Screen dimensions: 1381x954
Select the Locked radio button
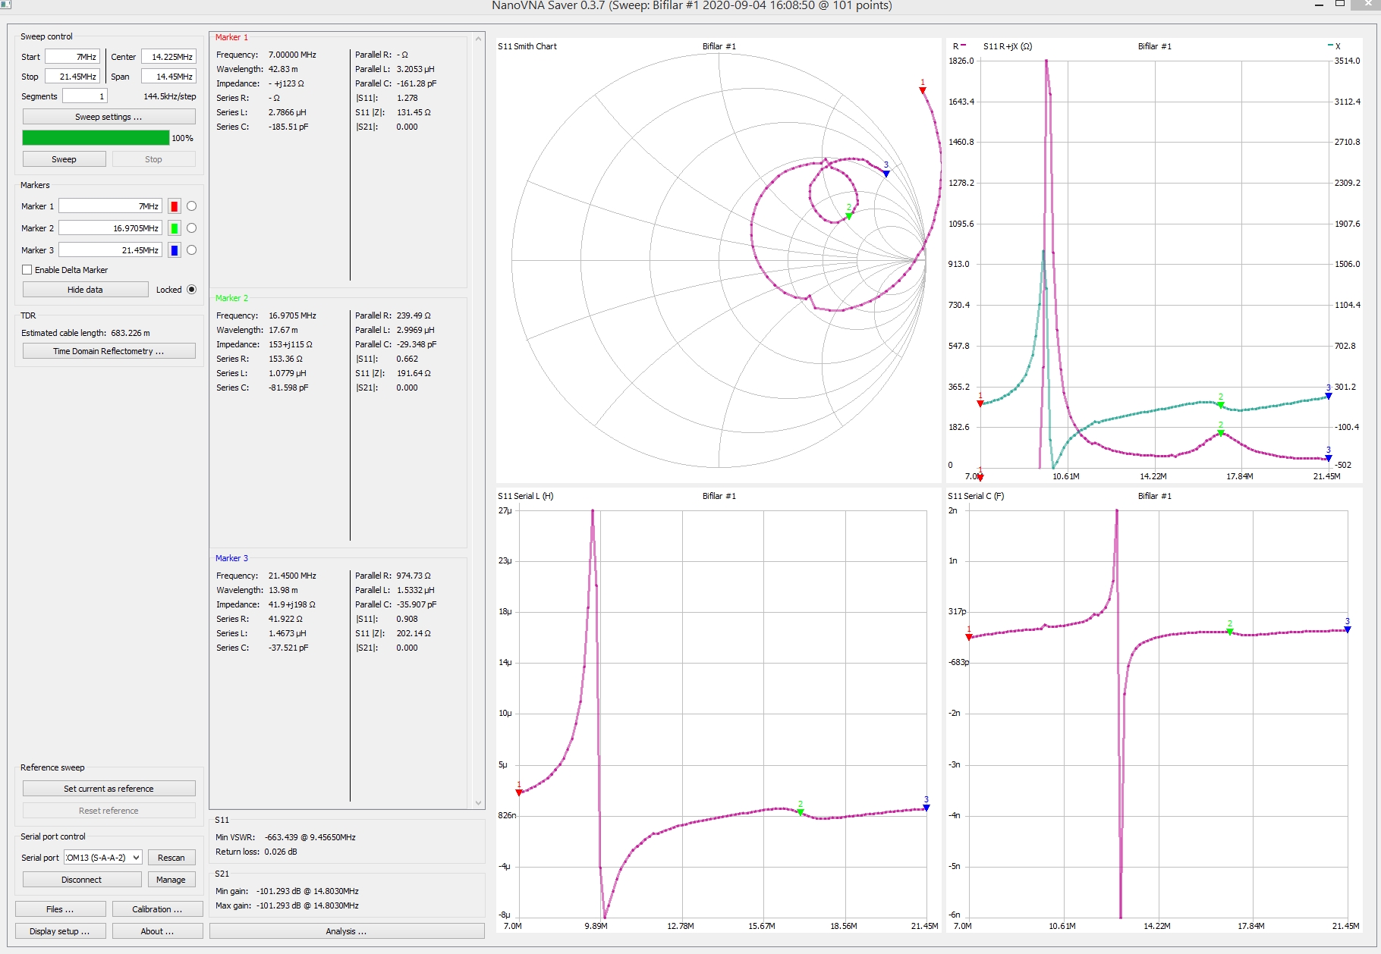191,290
